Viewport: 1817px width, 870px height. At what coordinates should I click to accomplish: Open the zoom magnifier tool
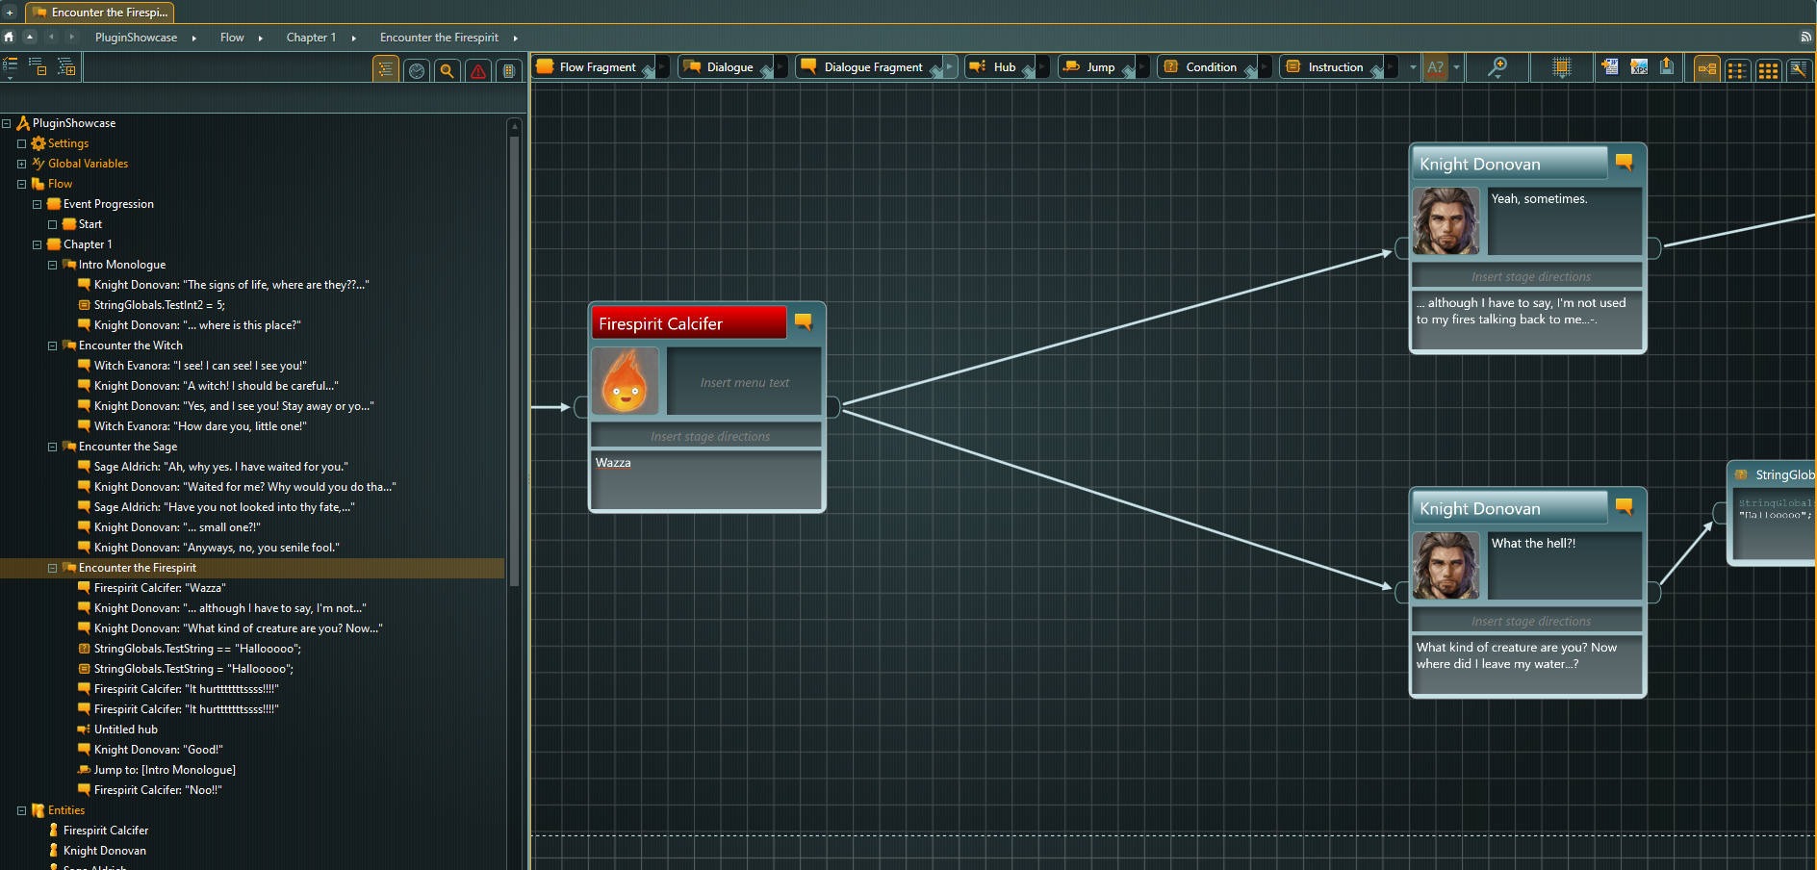(x=1497, y=67)
